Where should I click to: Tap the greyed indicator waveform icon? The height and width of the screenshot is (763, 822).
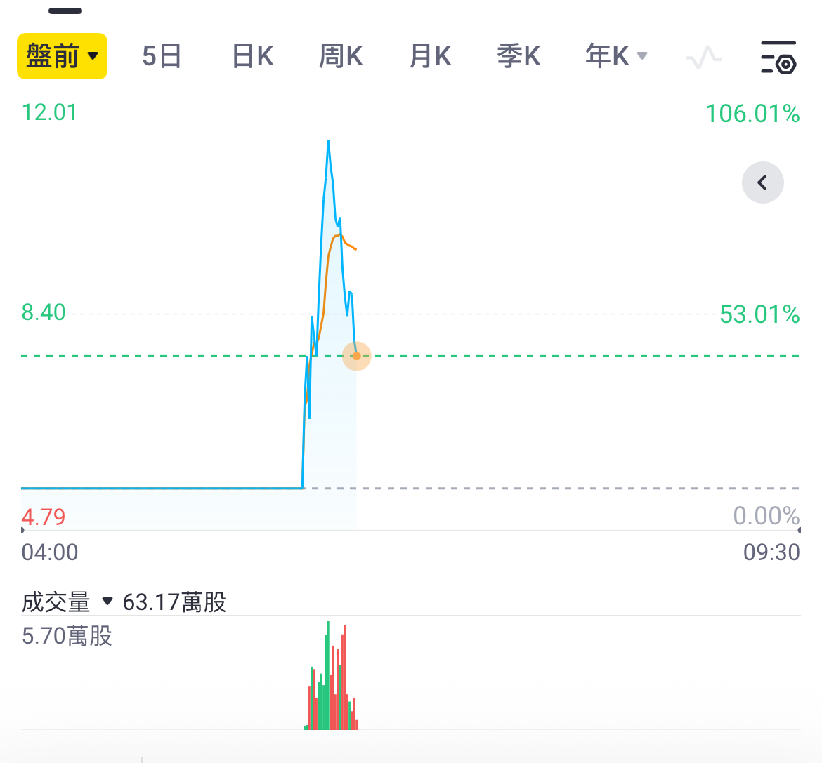(x=703, y=57)
